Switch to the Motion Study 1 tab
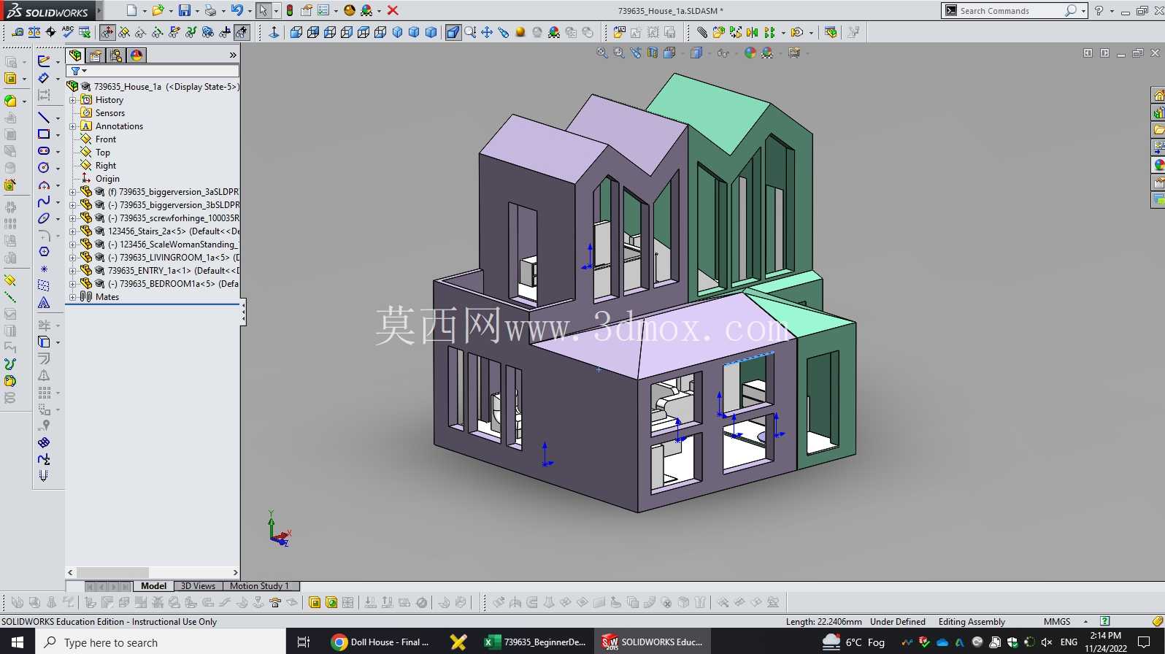The width and height of the screenshot is (1165, 654). [259, 586]
